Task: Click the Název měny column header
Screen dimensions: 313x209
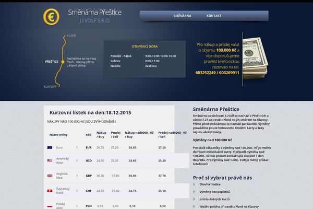Action: 58,135
